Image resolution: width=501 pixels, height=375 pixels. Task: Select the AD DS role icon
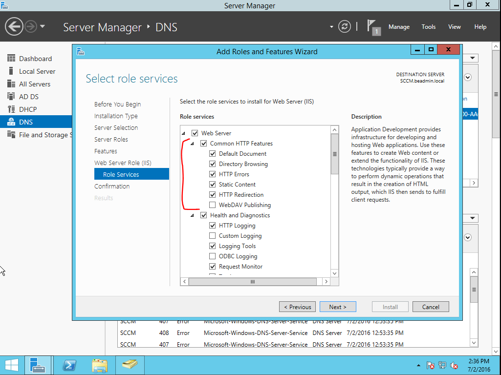click(x=11, y=96)
